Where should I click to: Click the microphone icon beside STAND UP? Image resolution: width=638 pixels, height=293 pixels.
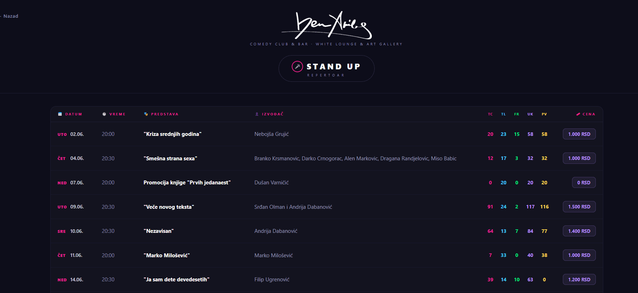[297, 67]
